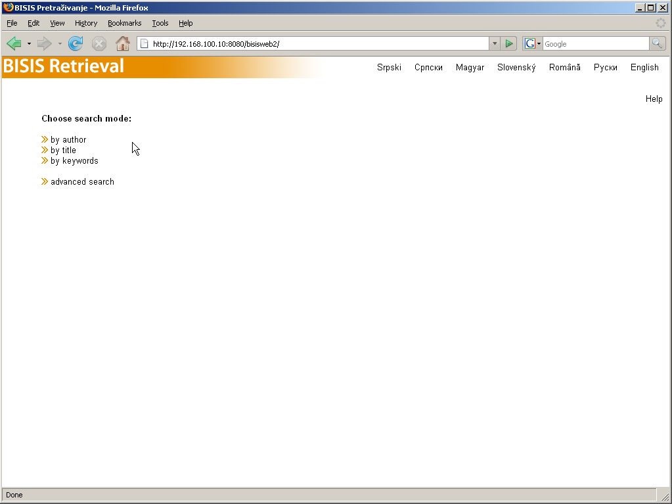Go to the Home page icon
The height and width of the screenshot is (504, 672).
point(122,44)
